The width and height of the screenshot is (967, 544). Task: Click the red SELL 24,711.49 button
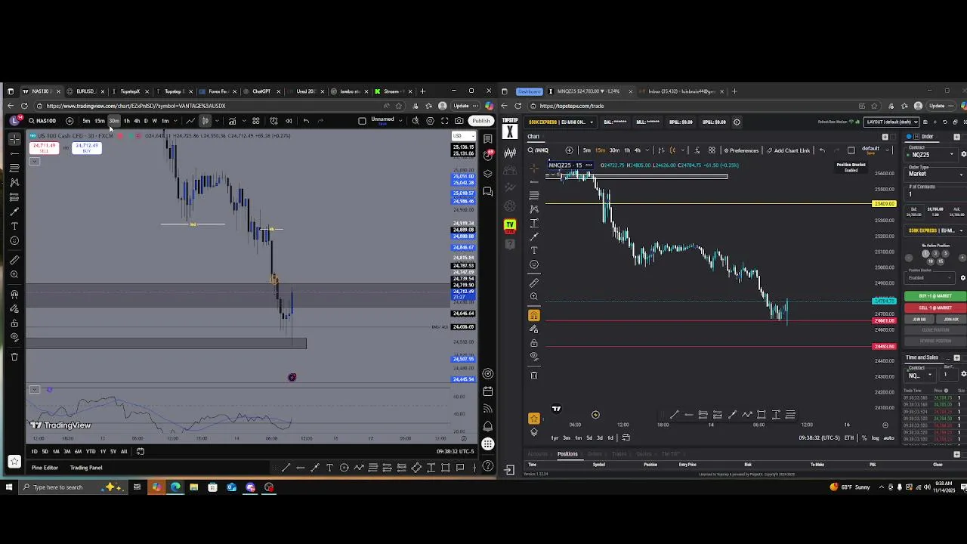[44, 147]
